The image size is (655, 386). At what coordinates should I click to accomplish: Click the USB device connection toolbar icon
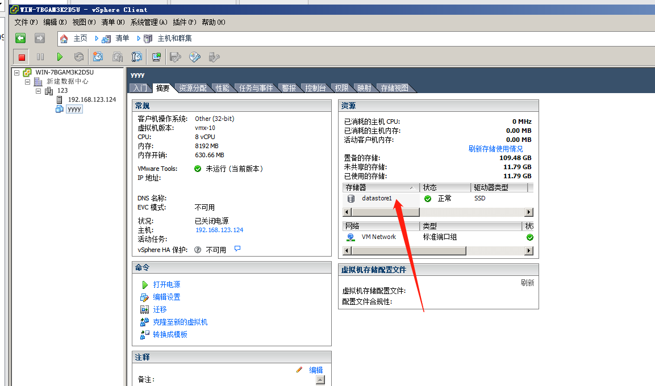tap(214, 57)
